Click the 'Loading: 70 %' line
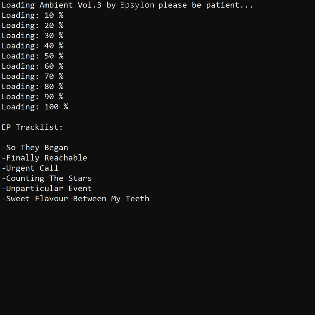Viewport: 315px width, 315px height. 32,76
